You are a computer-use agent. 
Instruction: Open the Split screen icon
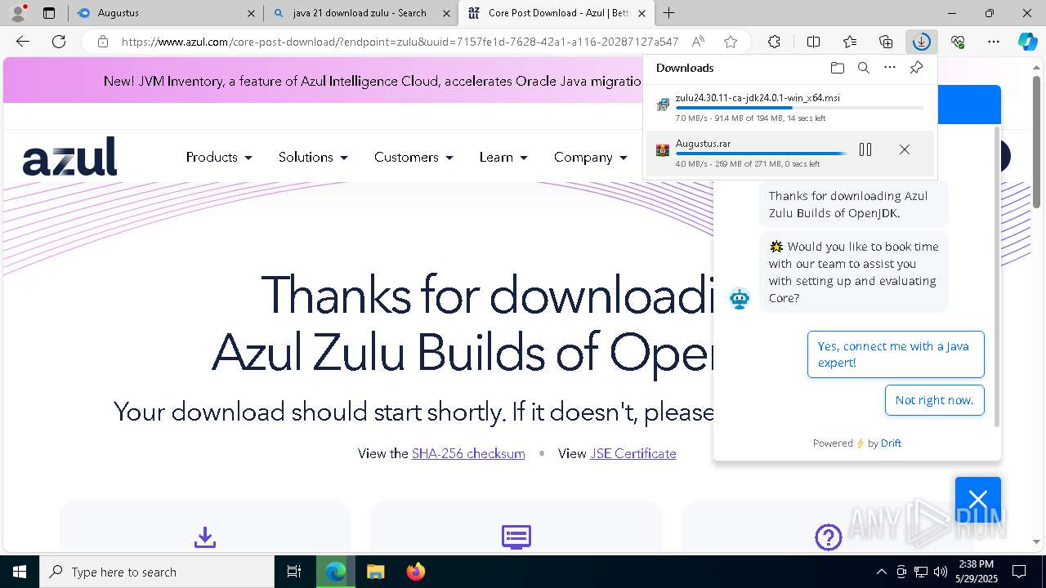813,42
